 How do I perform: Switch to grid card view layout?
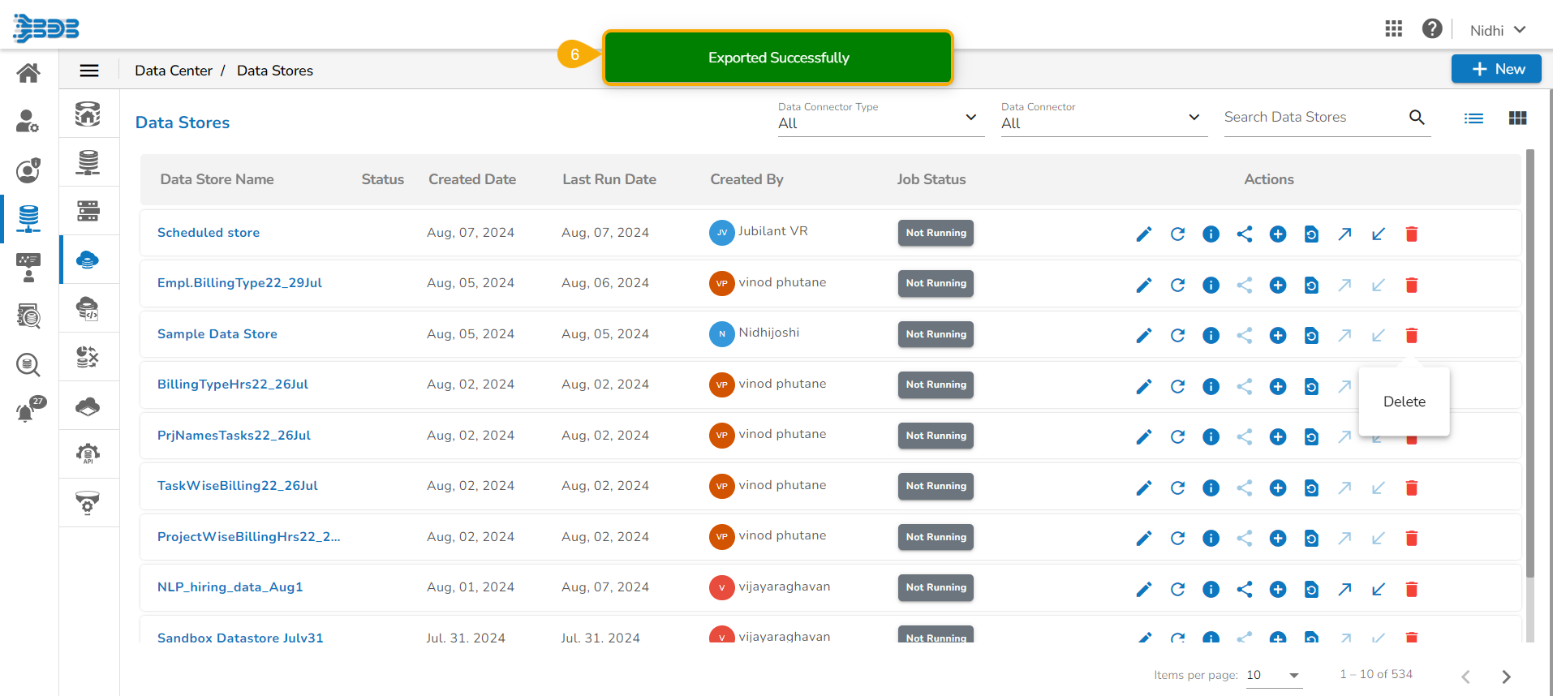tap(1517, 118)
